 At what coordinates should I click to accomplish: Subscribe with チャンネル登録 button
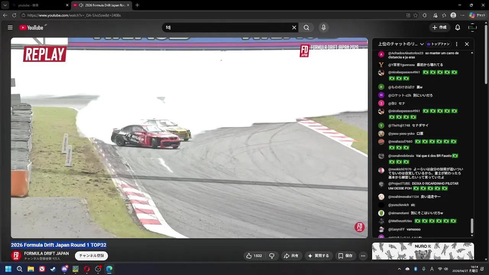coord(91,256)
